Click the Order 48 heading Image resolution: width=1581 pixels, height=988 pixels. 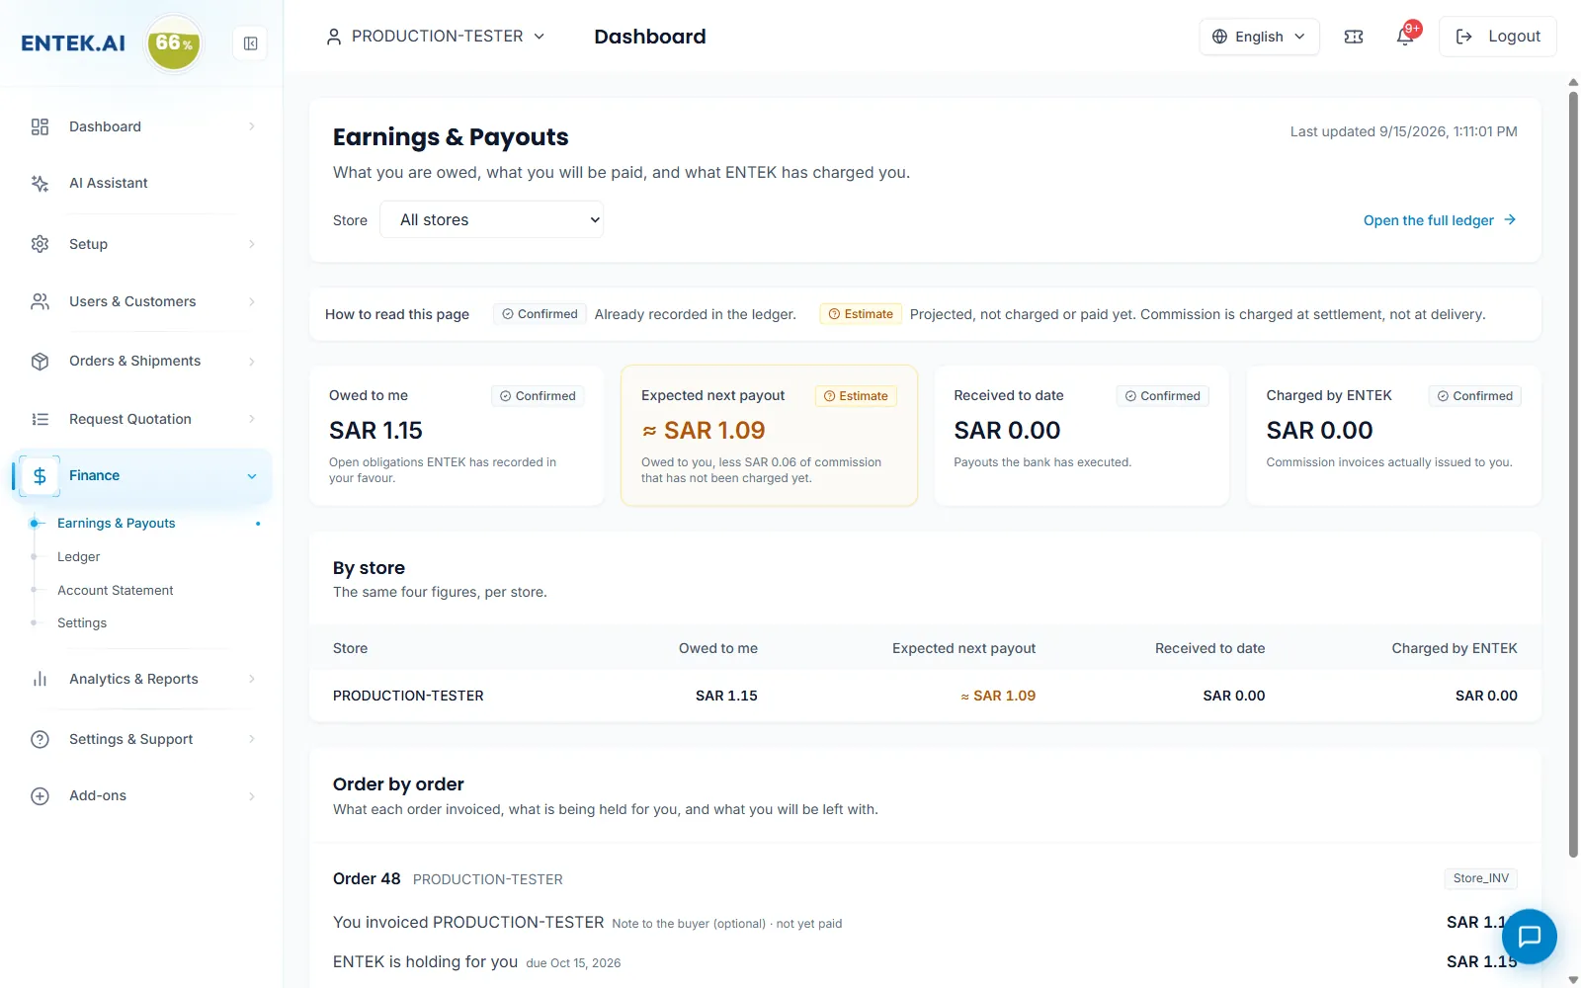pos(367,879)
